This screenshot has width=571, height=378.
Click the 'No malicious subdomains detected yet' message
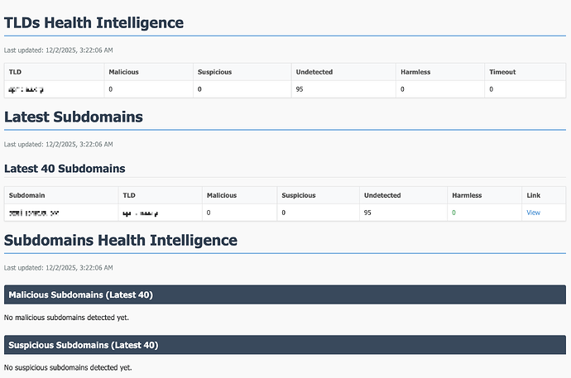(66, 317)
